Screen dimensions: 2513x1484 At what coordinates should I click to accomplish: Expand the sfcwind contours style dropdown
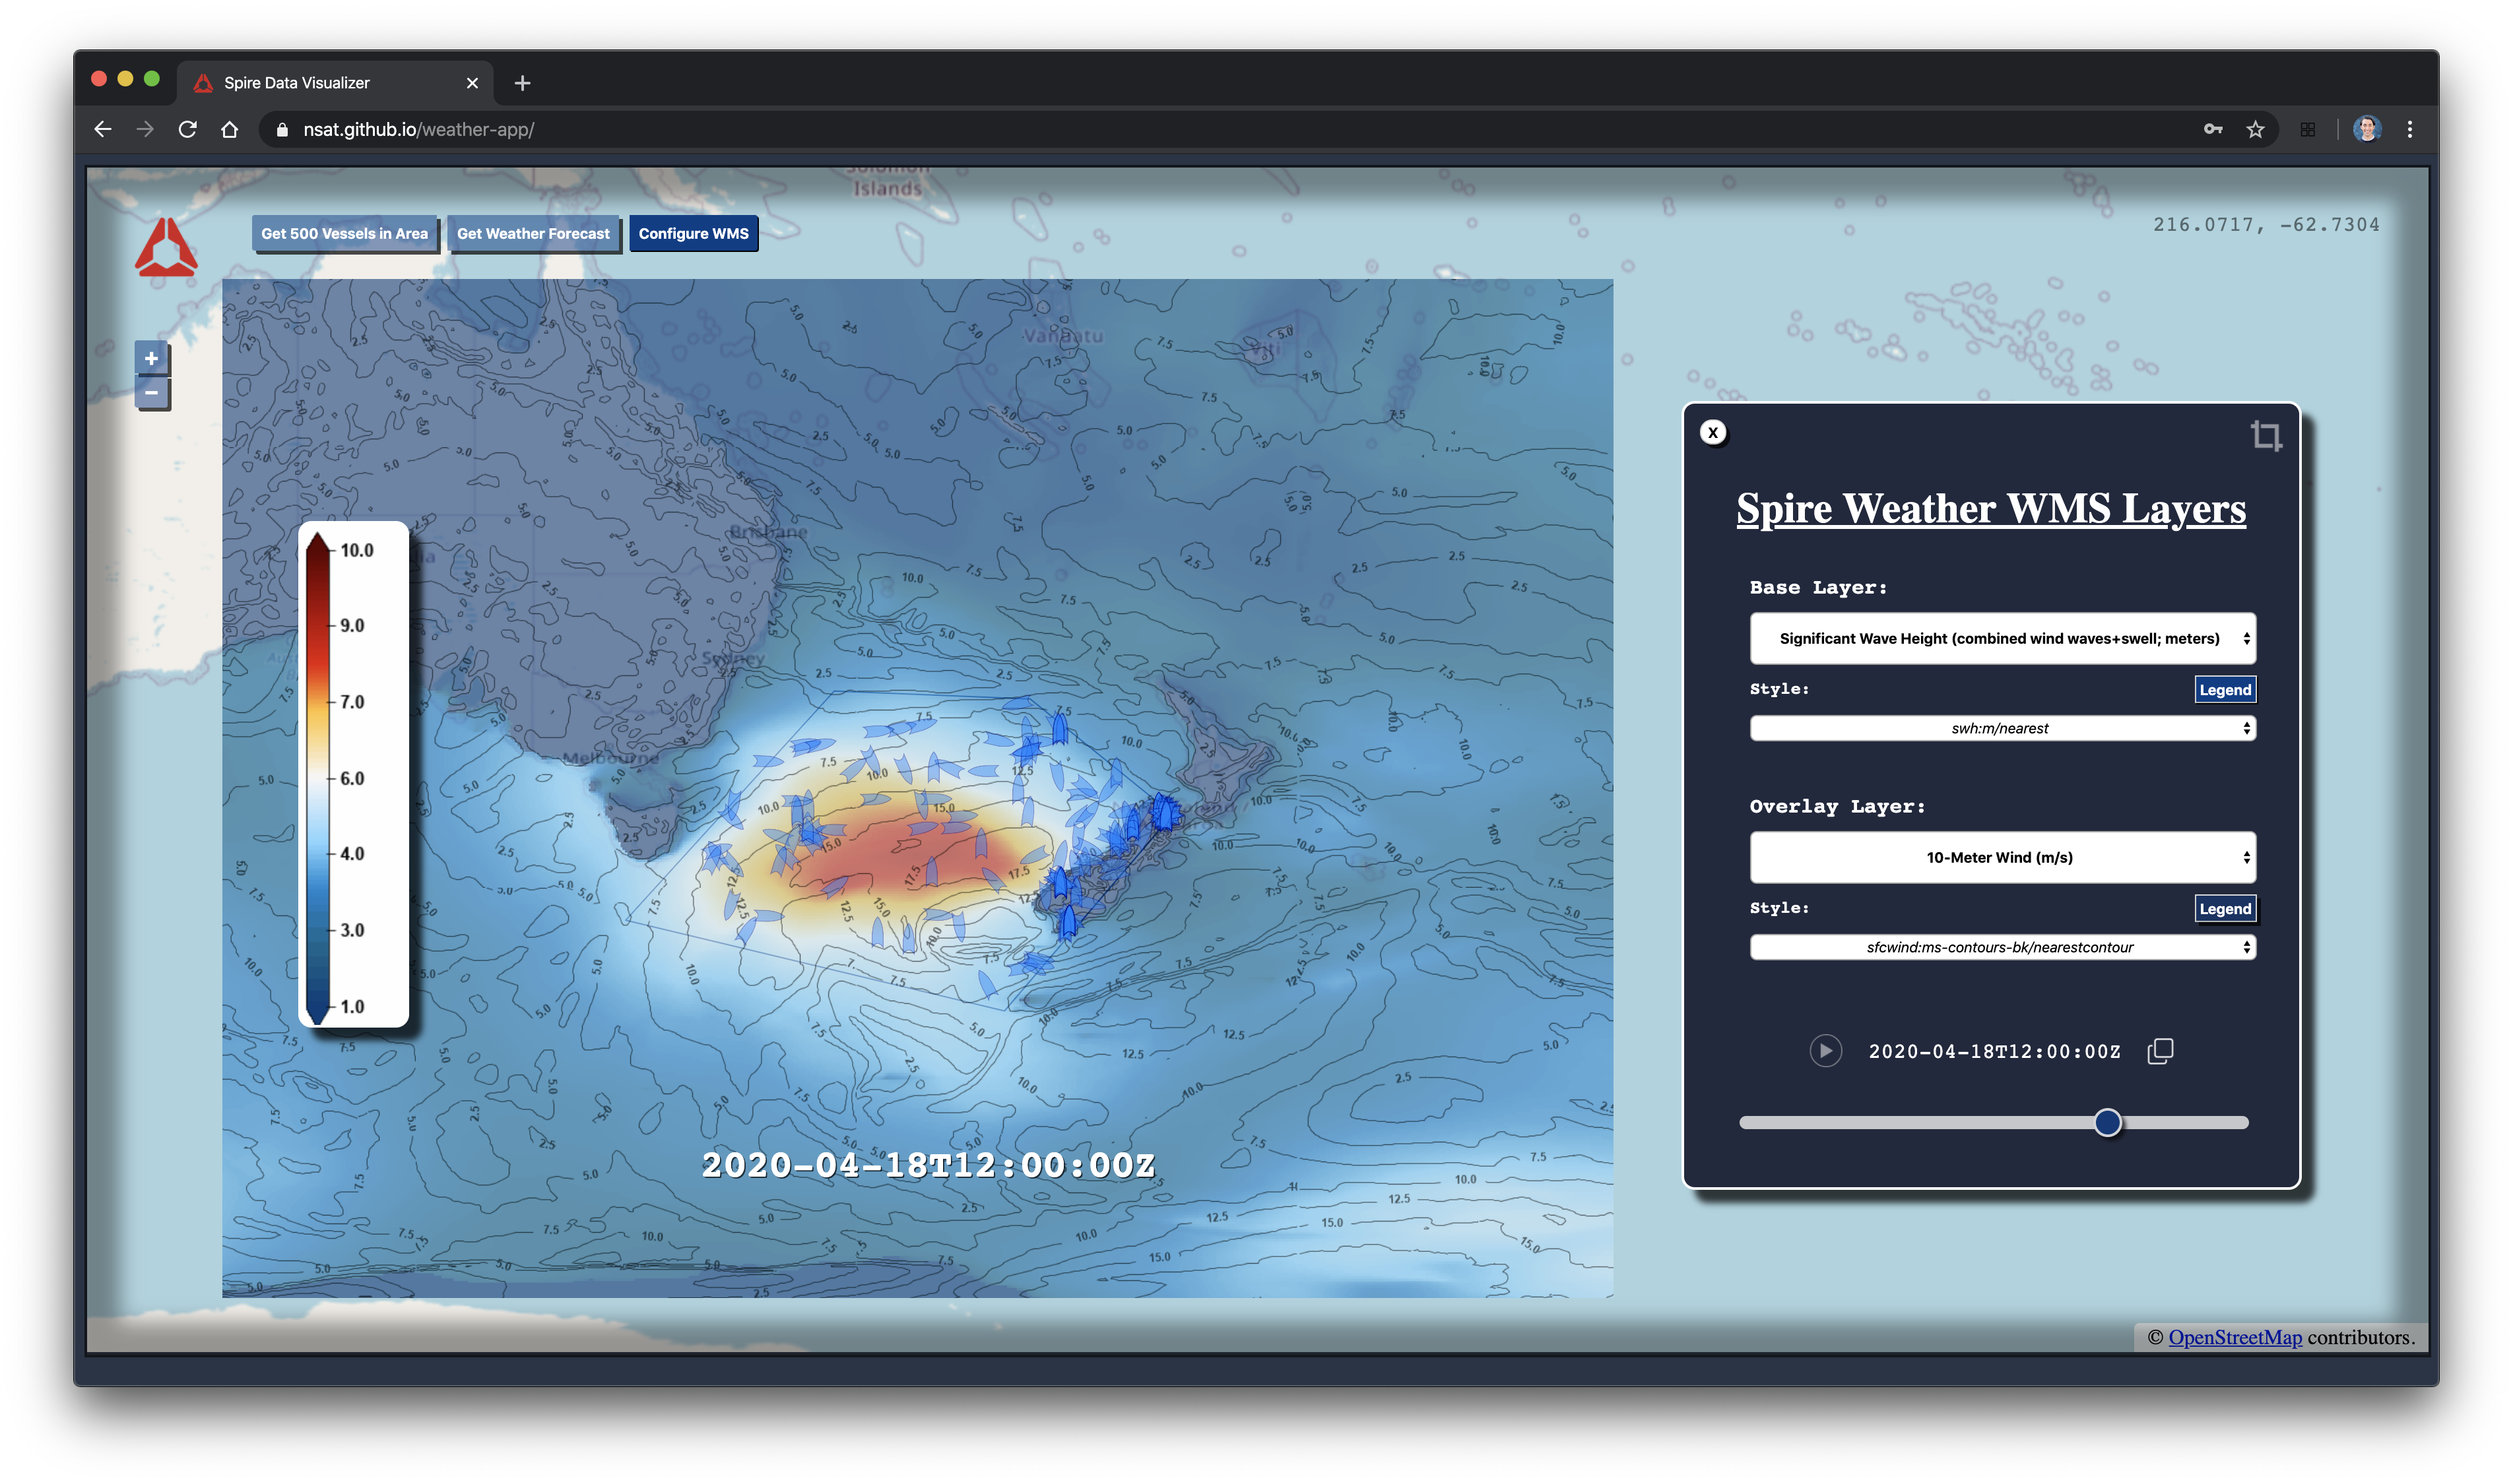pyautogui.click(x=2002, y=947)
